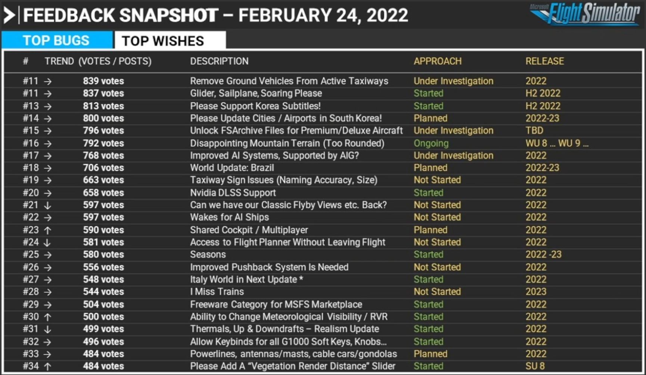Screen dimensions: 646x375
Task: Click the SU 8 release label
Action: (x=535, y=366)
